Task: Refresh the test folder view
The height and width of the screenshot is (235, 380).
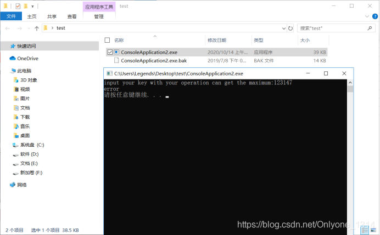Action: [x=290, y=28]
